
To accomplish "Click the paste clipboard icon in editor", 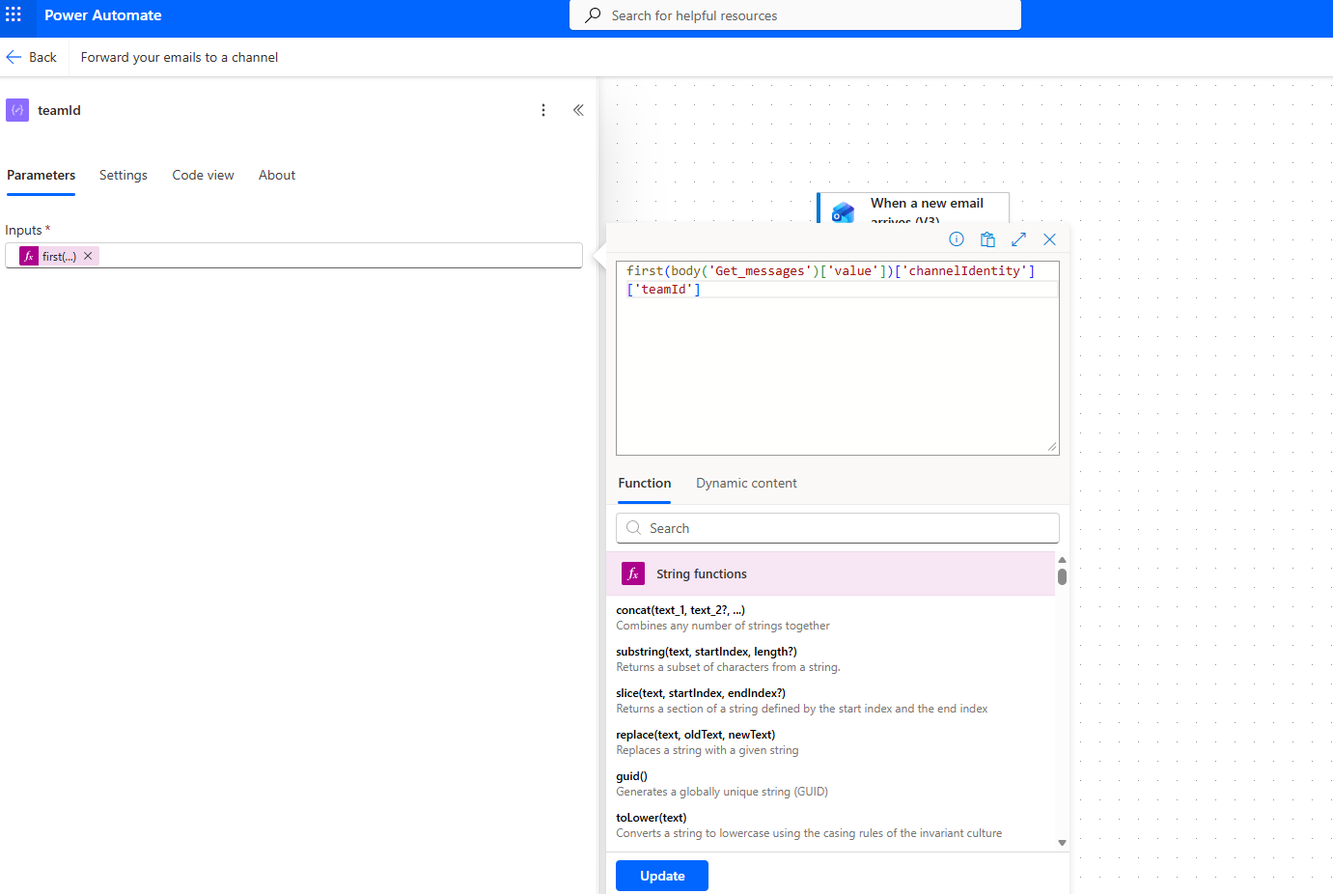I will tap(987, 239).
